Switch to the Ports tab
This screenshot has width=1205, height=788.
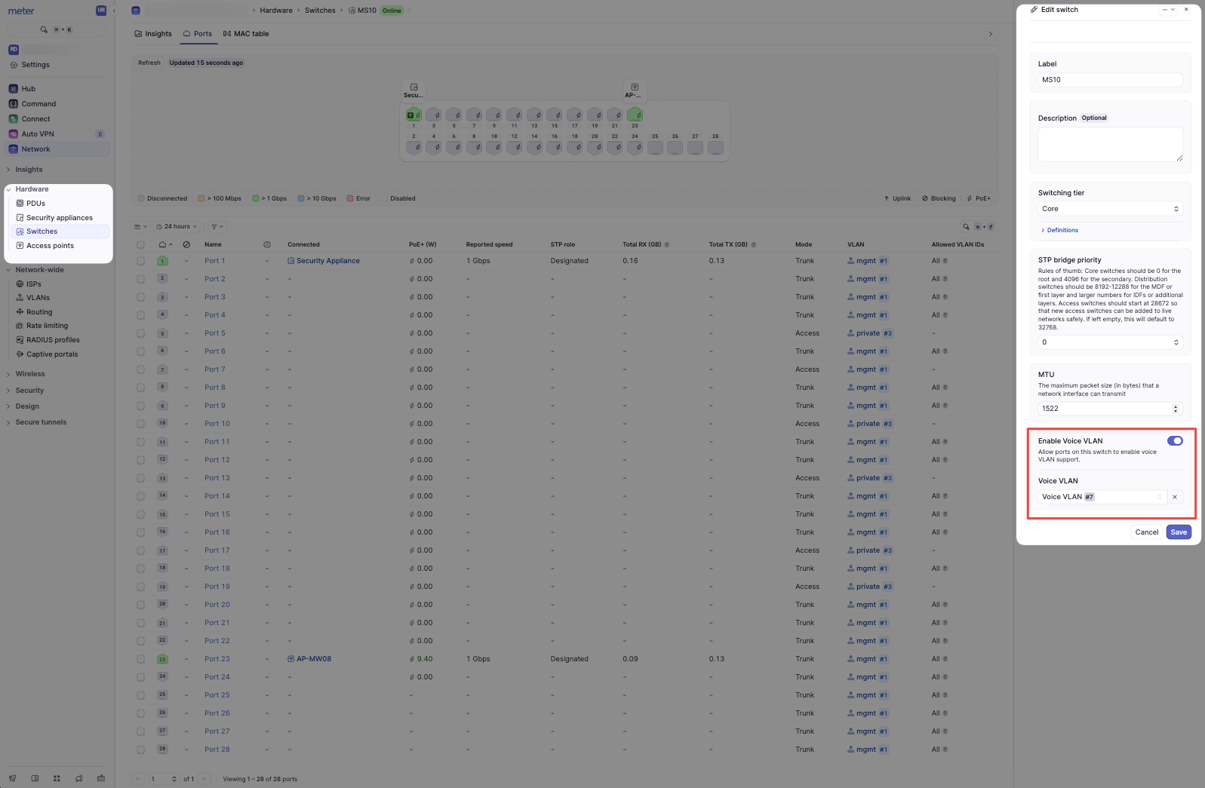pyautogui.click(x=198, y=34)
